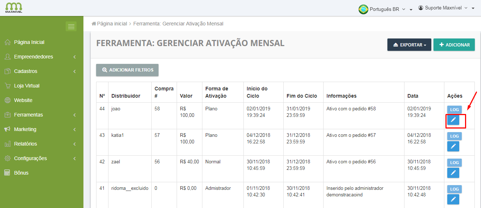481x208 pixels.
Task: Toggle the sidebar hamburger menu icon
Action: (71, 26)
